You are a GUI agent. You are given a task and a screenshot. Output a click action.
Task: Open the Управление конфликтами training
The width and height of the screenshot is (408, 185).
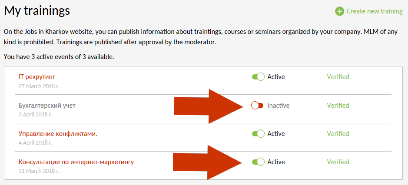point(58,134)
